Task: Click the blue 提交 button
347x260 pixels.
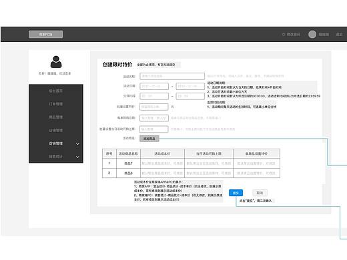Action: 236,193
